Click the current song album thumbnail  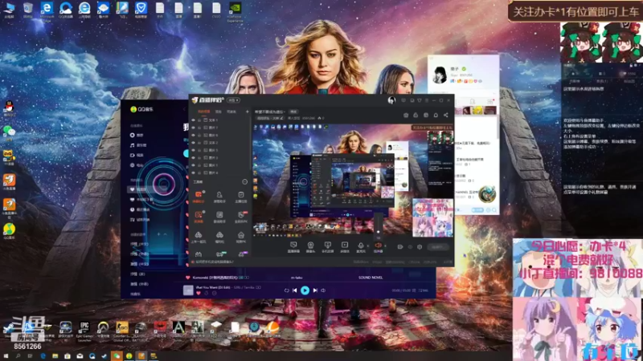(x=188, y=290)
